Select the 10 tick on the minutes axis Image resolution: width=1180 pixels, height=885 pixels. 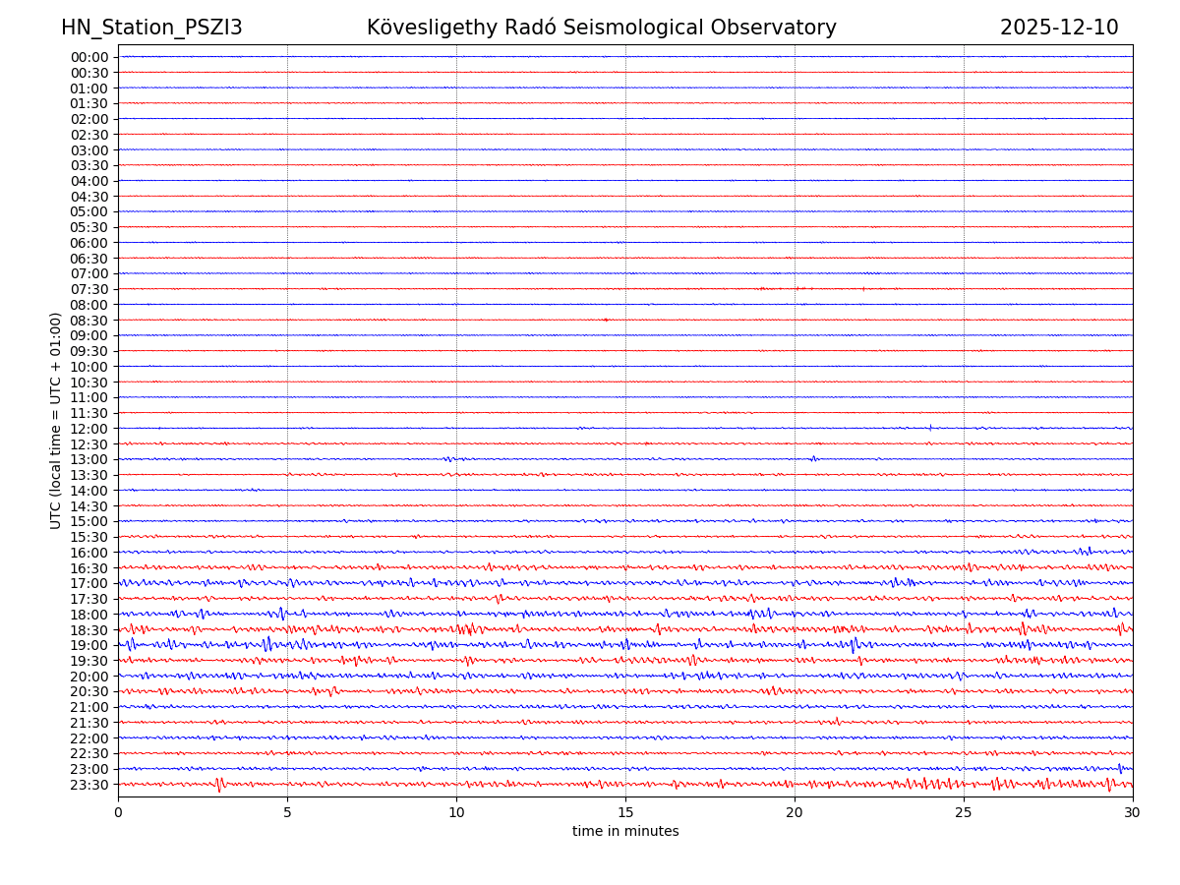(456, 812)
